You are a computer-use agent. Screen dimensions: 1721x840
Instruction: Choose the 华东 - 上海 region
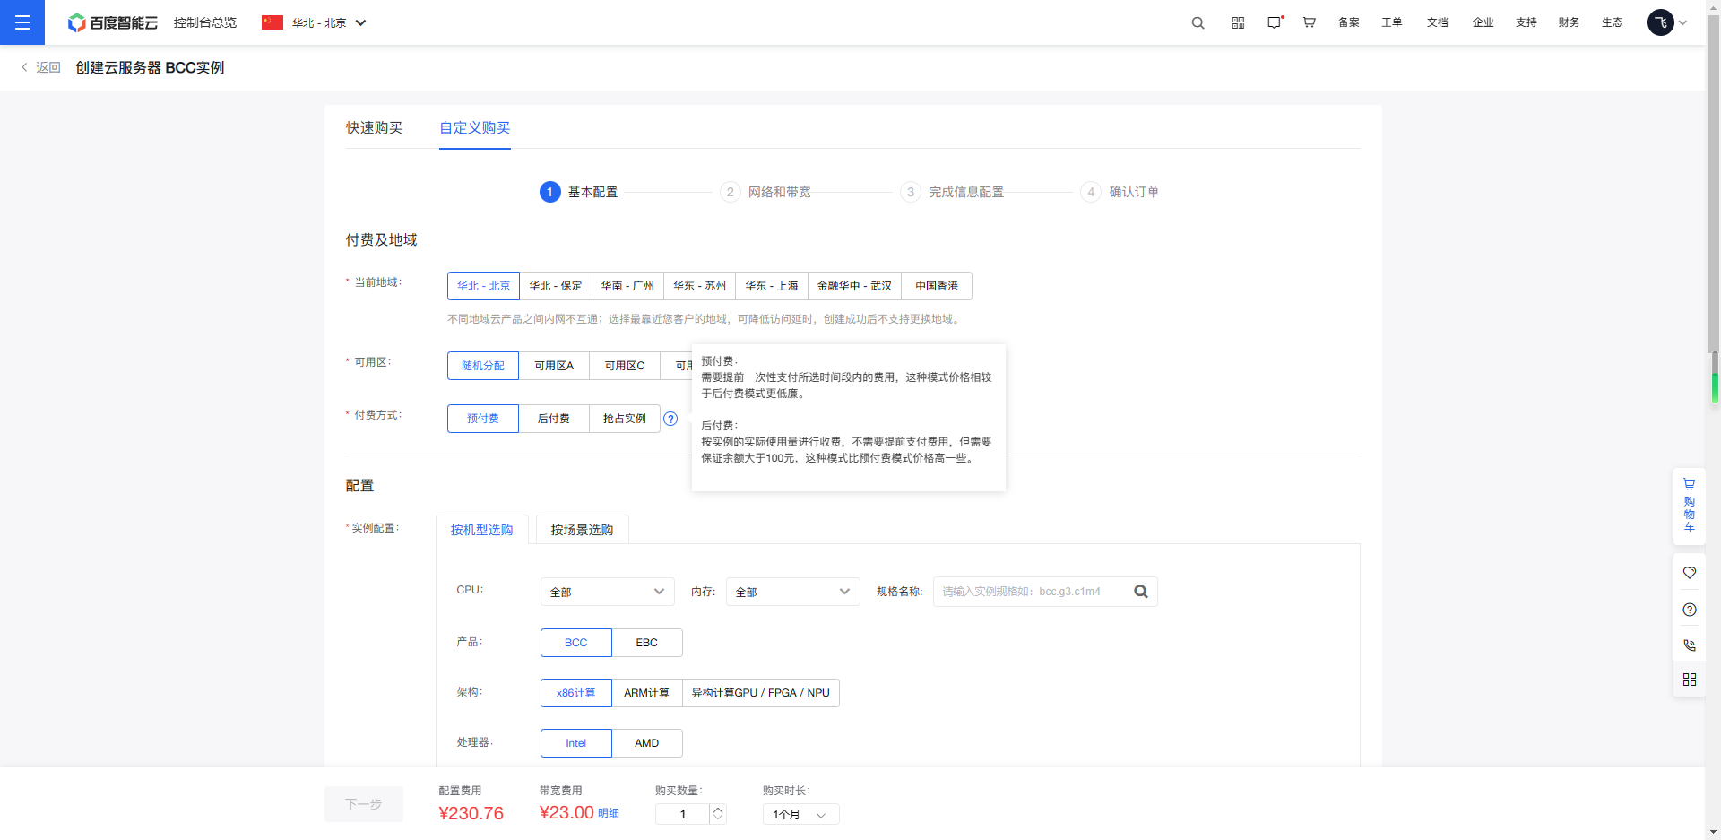771,286
